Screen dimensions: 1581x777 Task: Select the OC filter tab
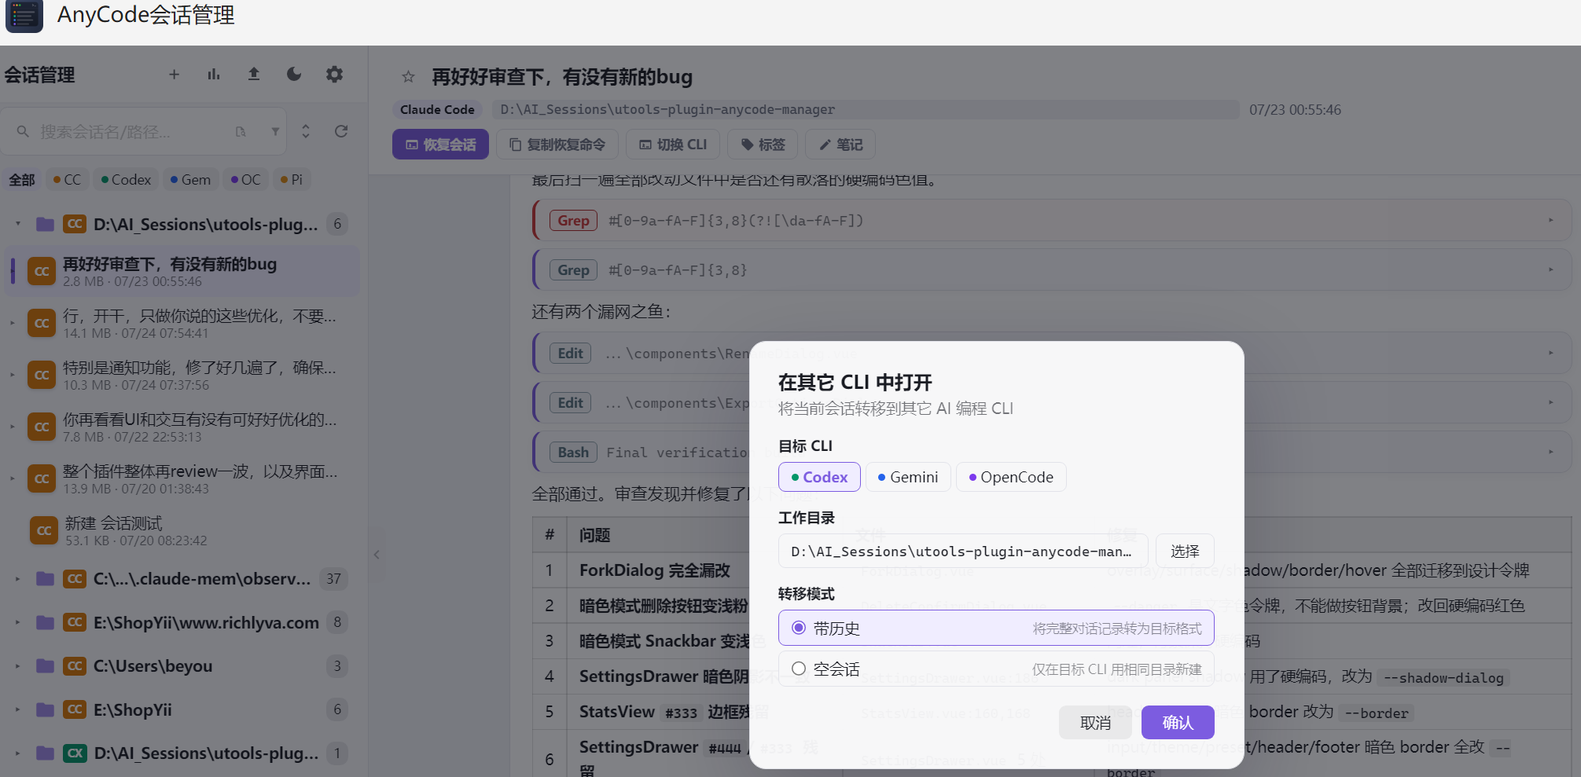pyautogui.click(x=245, y=180)
